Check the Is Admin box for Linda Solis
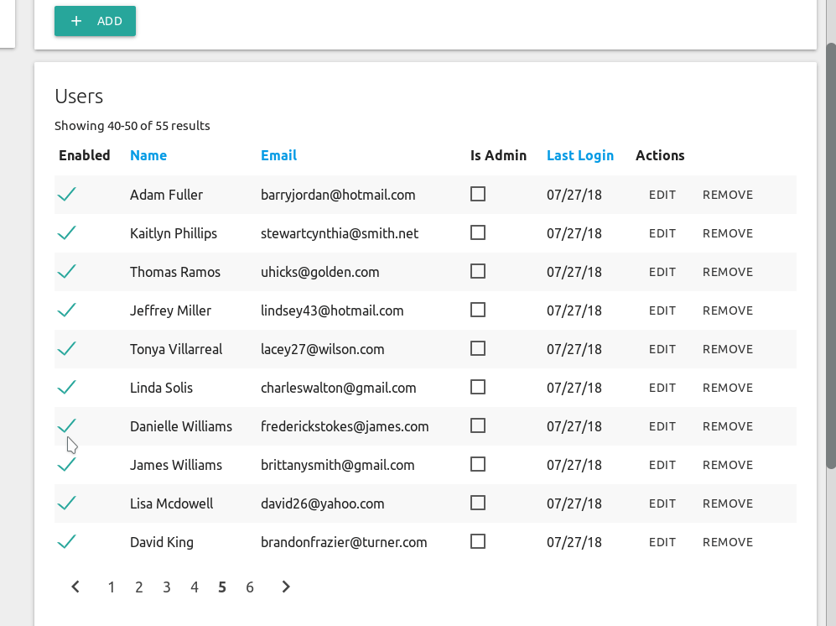Screen dimensions: 836x626 click(478, 387)
